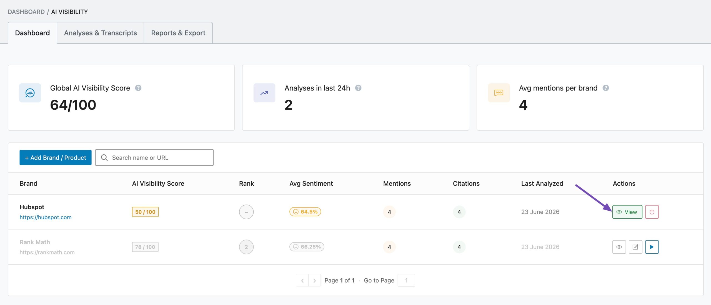This screenshot has height=305, width=711.
Task: Click the Rank Math citations count 4
Action: point(459,247)
